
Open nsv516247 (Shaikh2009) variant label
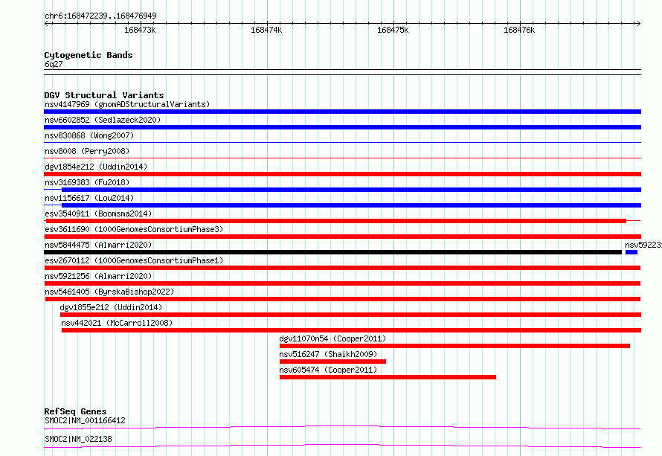328,354
